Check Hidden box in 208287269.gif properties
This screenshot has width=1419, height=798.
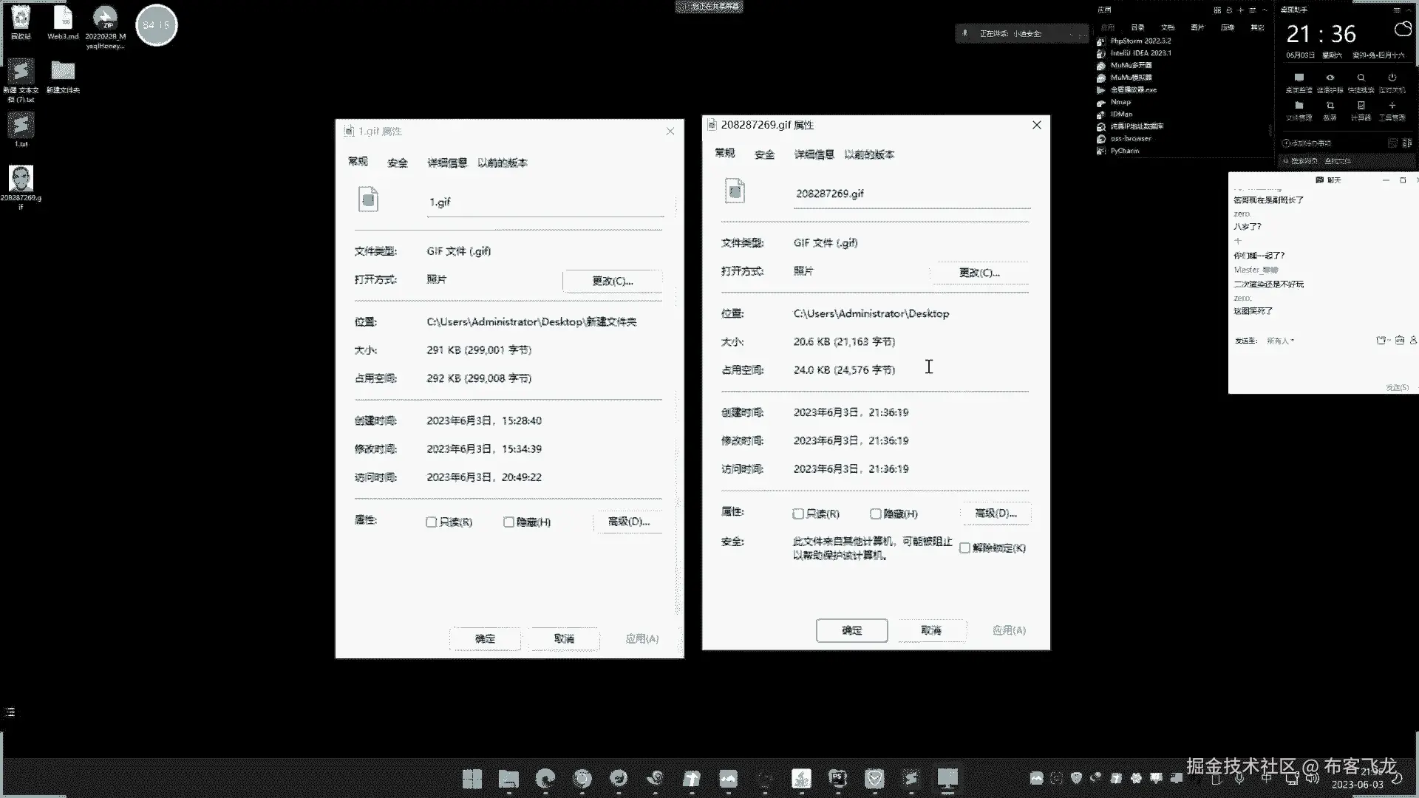(876, 514)
